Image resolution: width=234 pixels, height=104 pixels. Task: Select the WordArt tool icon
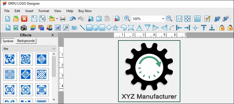74,28
